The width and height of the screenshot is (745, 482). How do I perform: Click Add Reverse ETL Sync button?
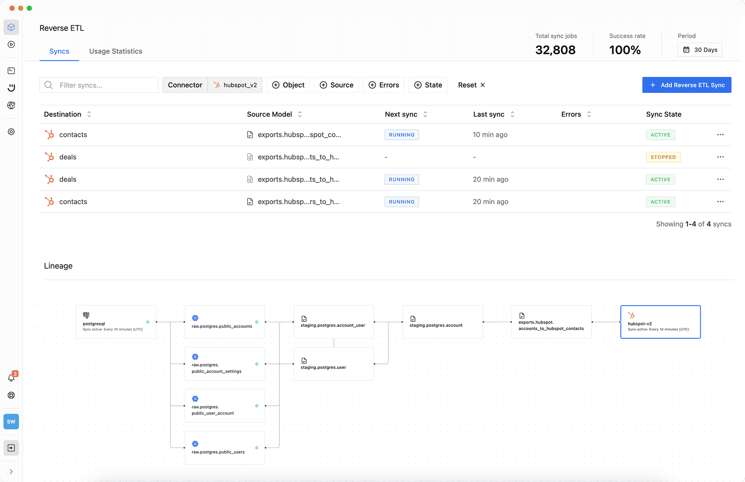687,85
